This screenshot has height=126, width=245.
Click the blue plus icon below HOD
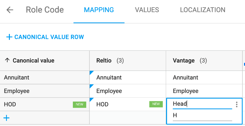(x=6, y=118)
